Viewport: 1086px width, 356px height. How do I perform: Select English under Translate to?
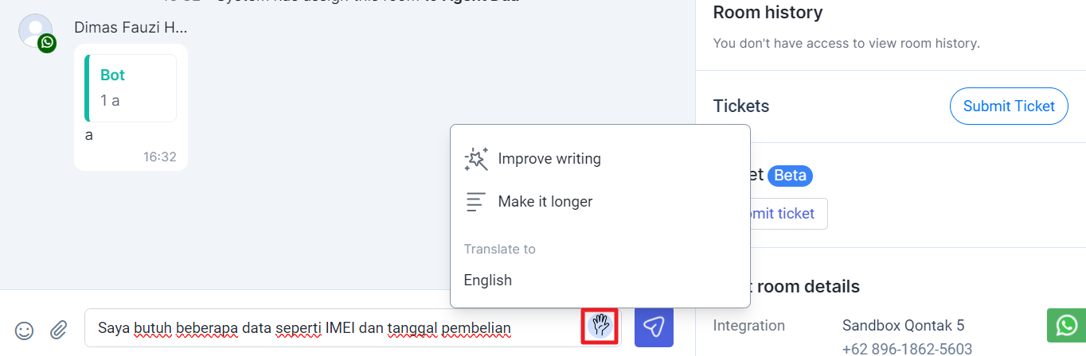pyautogui.click(x=488, y=280)
